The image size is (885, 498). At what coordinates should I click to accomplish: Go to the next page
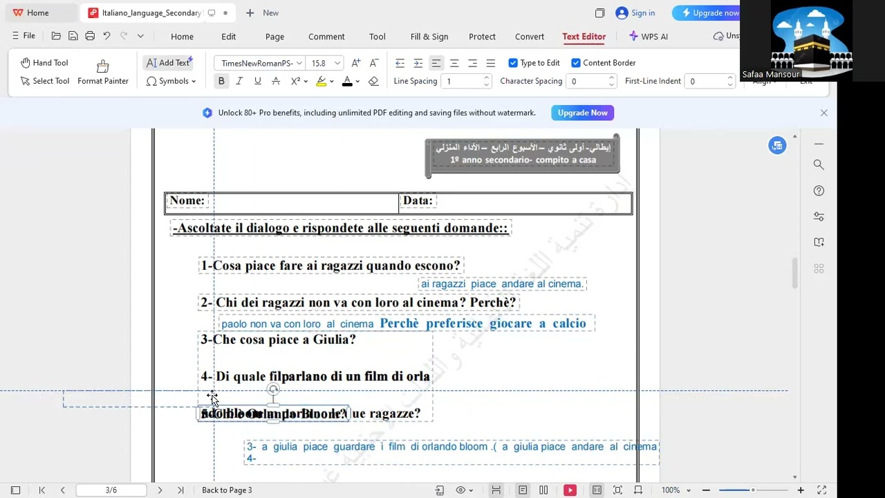tap(160, 490)
